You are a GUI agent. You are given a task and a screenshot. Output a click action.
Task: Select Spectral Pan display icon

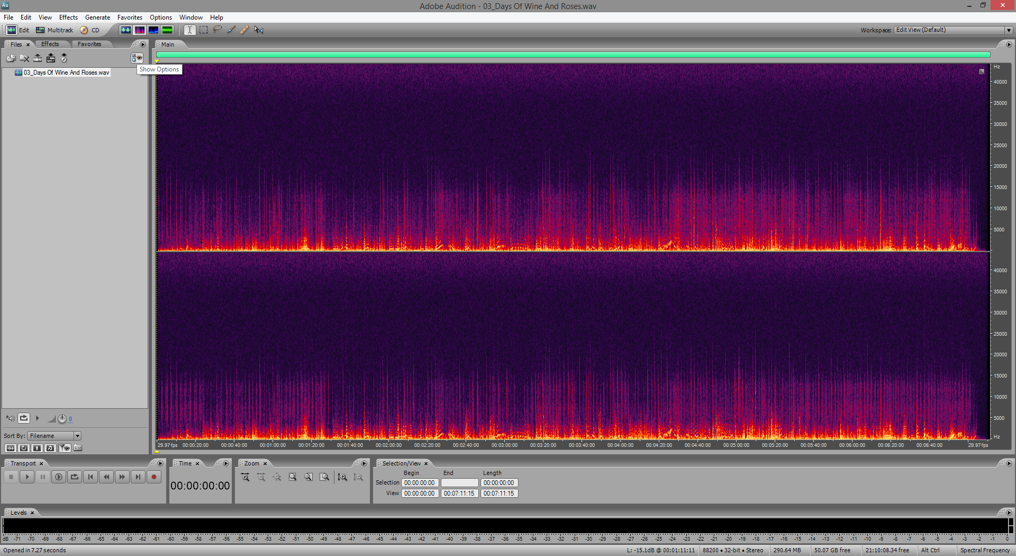click(x=153, y=30)
